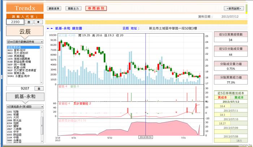253x147 pixels.
Task: Click the 請輸入代號 orange header
Action: tap(25, 17)
